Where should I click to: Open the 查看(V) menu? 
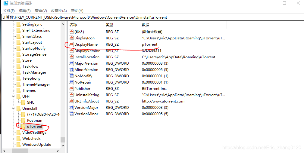(41, 11)
